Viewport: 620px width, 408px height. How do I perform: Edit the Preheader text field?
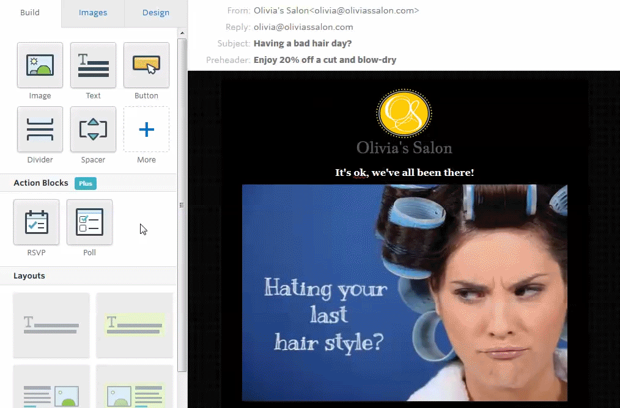(x=325, y=60)
